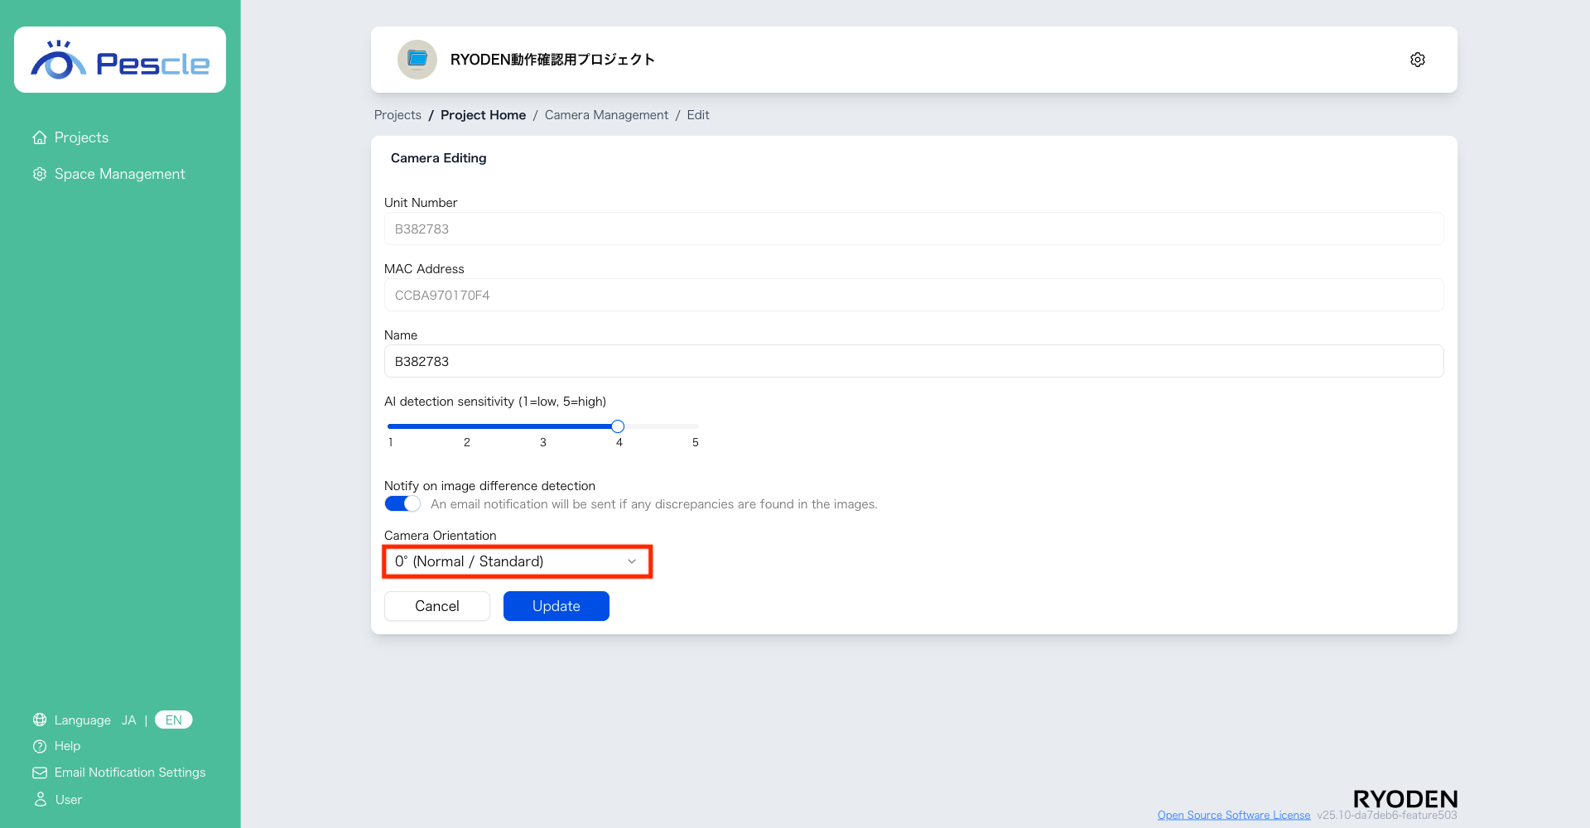The height and width of the screenshot is (828, 1590).
Task: Click the Projects home icon
Action: [39, 137]
